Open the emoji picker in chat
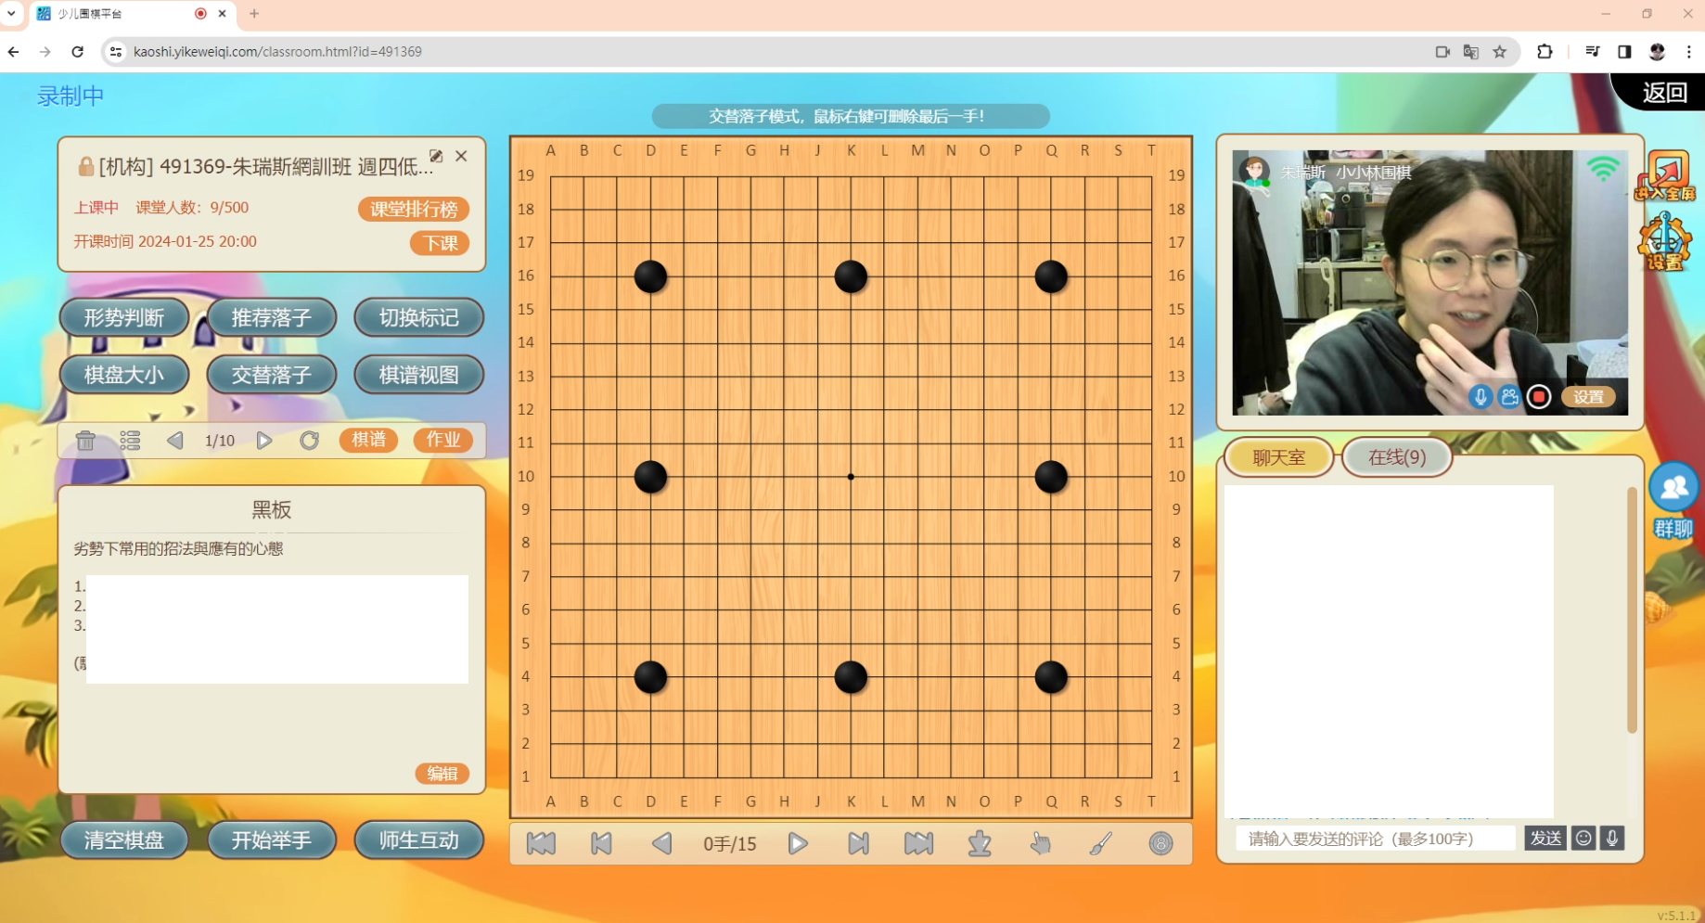Image resolution: width=1705 pixels, height=923 pixels. [1584, 839]
